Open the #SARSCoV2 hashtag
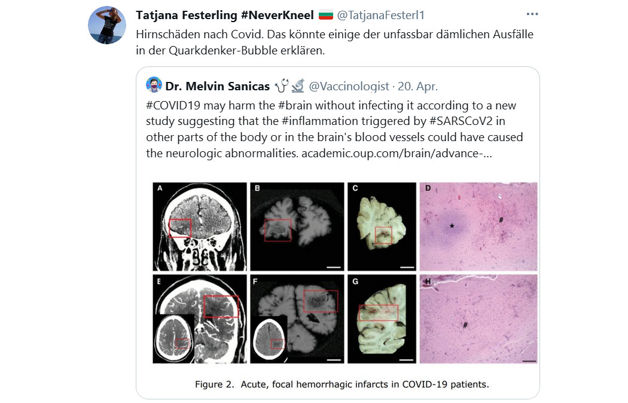The height and width of the screenshot is (403, 628). [461, 121]
